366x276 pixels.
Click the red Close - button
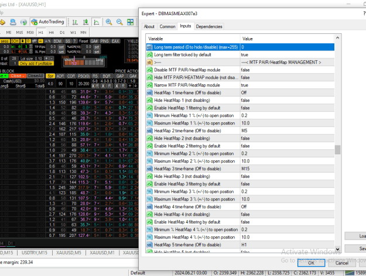pyautogui.click(x=18, y=76)
